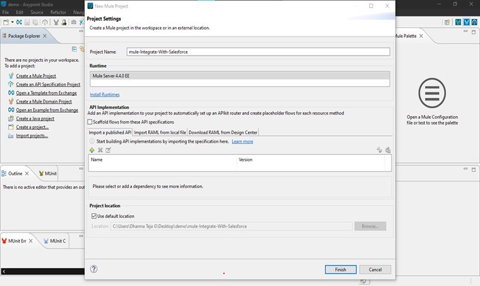This screenshot has height=286, width=480.
Task: Click the help question mark icon
Action: (x=94, y=269)
